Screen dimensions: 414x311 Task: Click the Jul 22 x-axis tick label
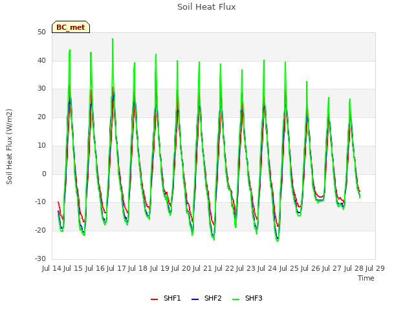[x=224, y=268]
